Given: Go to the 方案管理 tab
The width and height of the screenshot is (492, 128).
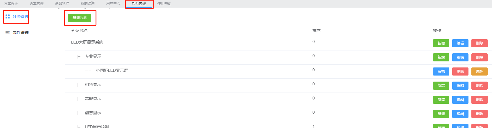Looking at the screenshot, I should point(37,4).
